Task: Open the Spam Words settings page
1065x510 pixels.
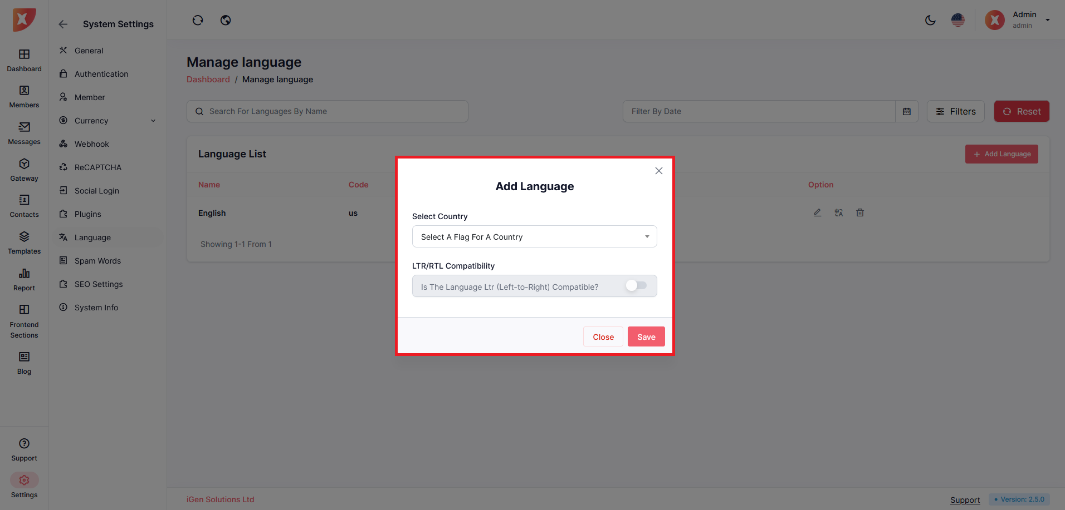Action: 97,261
